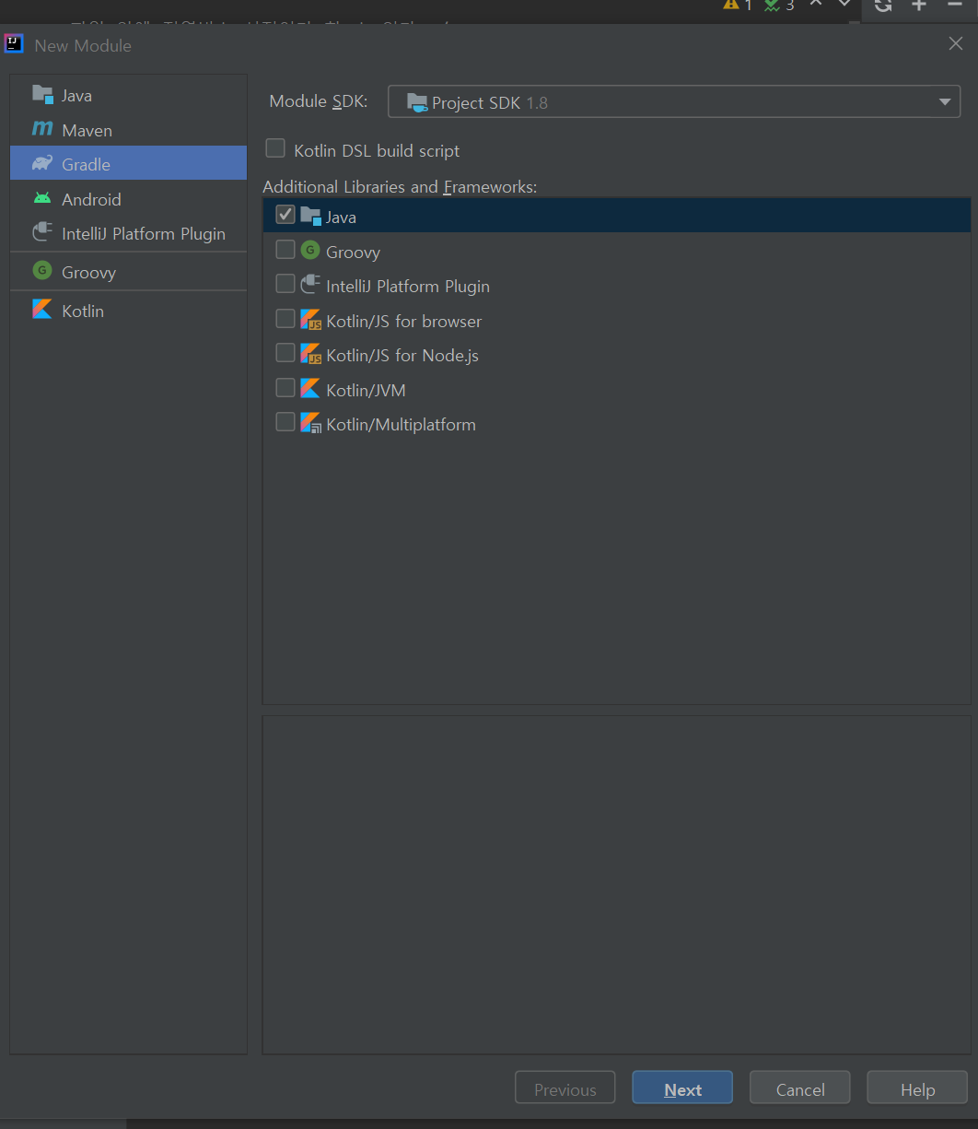
Task: Select Maven module type
Action: (x=128, y=130)
